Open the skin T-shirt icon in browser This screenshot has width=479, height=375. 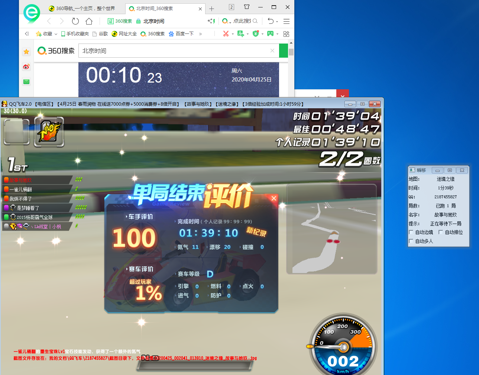click(x=246, y=7)
